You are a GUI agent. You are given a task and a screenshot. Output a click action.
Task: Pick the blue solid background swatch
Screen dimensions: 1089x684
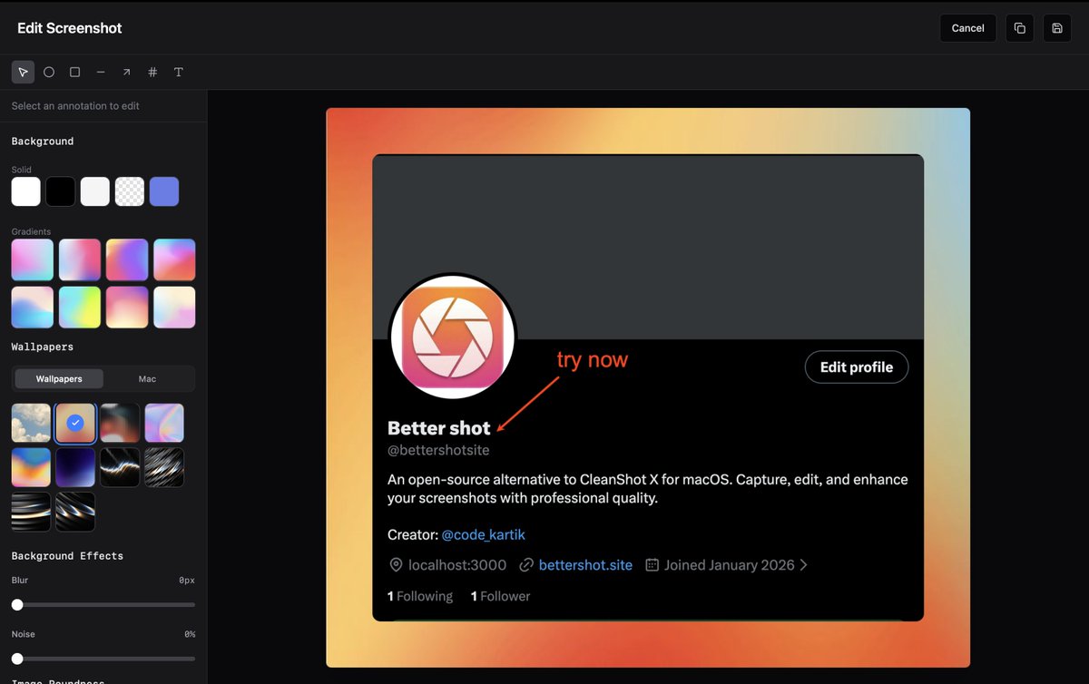coord(164,191)
